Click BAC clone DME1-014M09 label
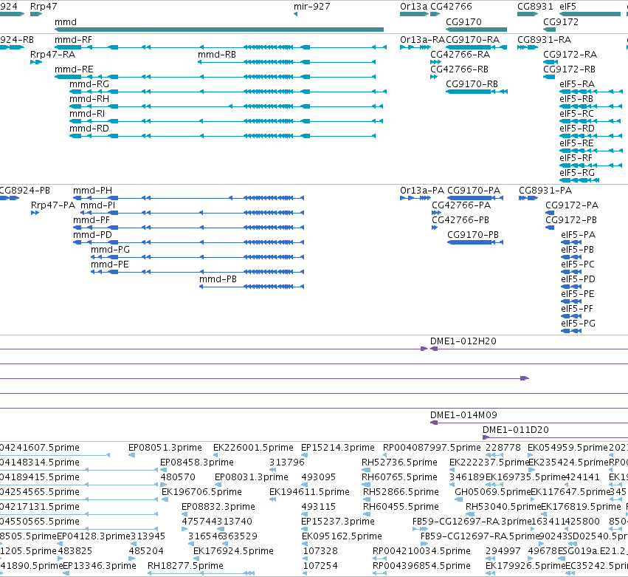Screen dimensions: 628x577 click(x=463, y=415)
